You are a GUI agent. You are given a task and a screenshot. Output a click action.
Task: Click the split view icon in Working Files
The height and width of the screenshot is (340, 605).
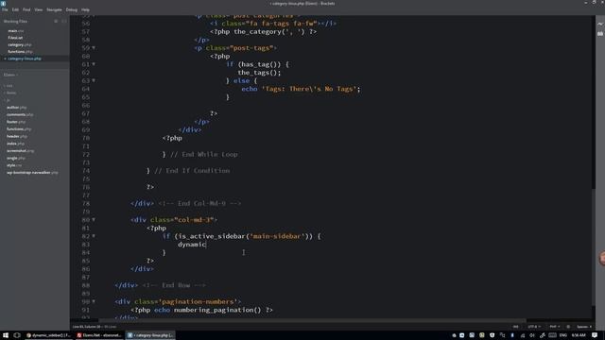pyautogui.click(x=64, y=21)
